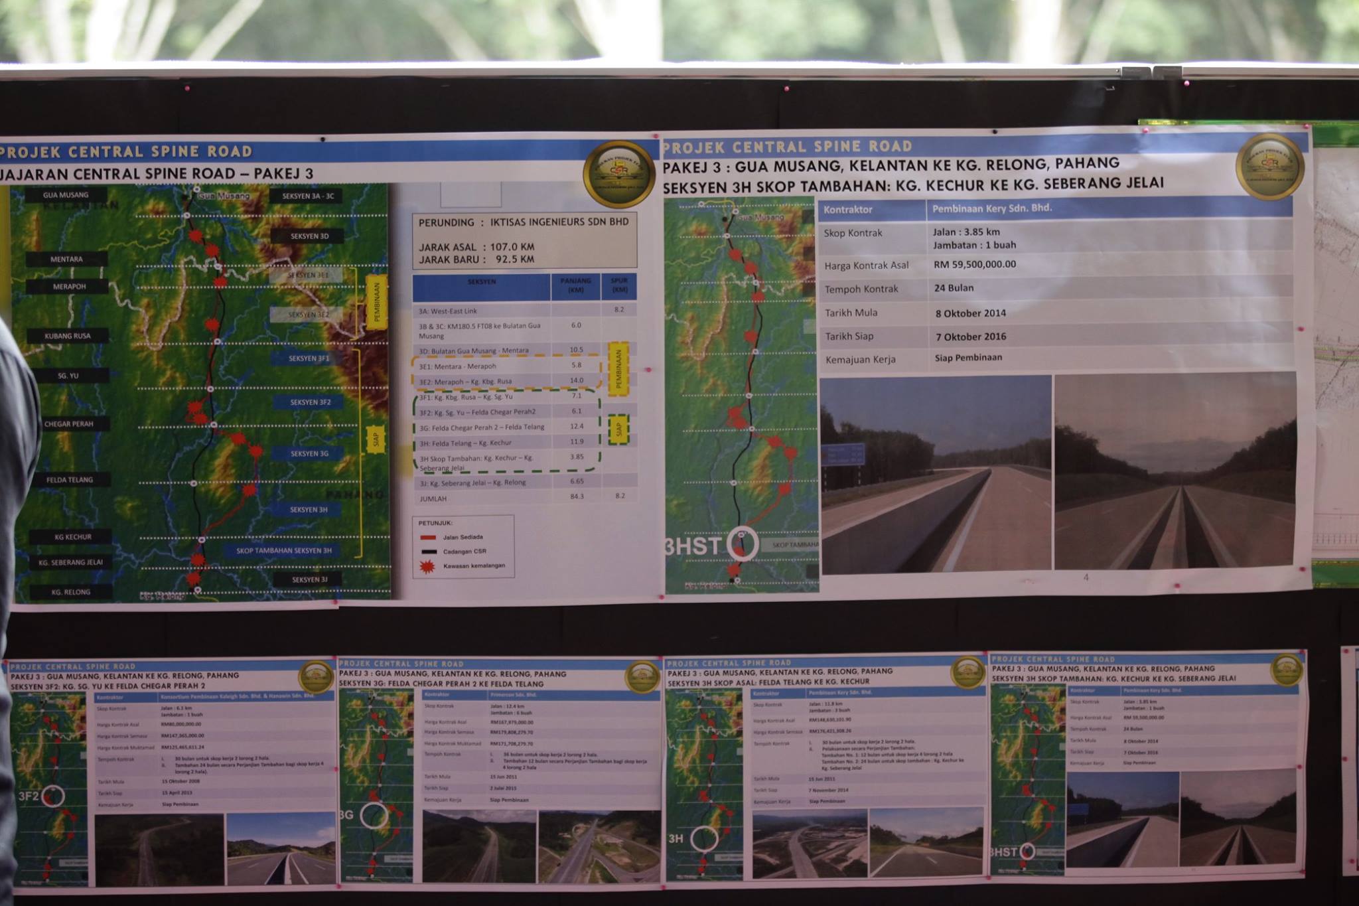The image size is (1359, 906).
Task: Click the gold CSR emblem on Jajaran poster
Action: (x=618, y=174)
